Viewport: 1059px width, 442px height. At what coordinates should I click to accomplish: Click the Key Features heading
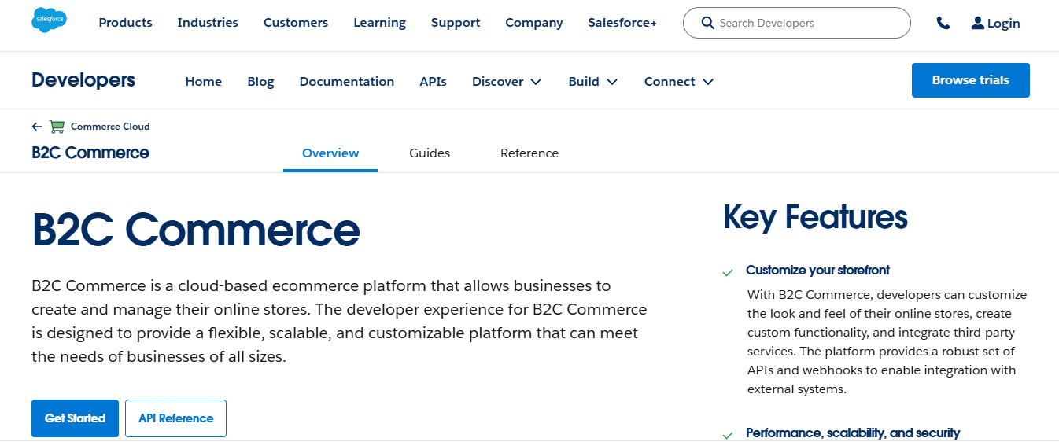pyautogui.click(x=815, y=217)
